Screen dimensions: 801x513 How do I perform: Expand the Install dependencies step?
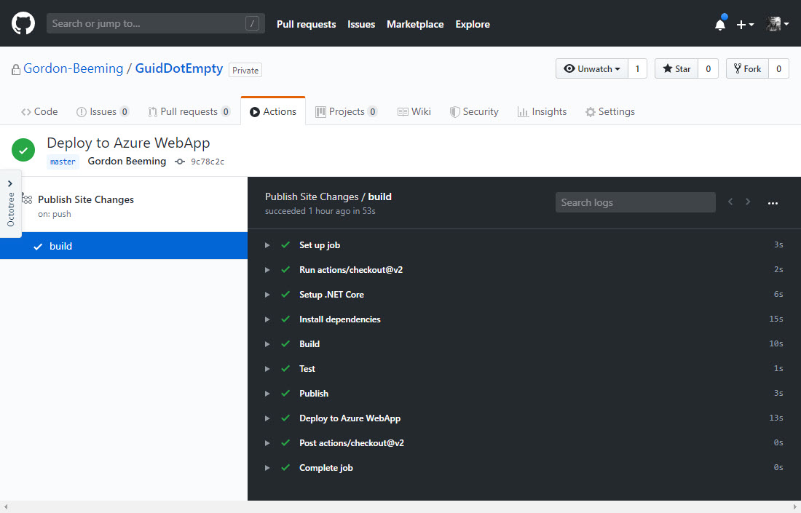point(267,319)
